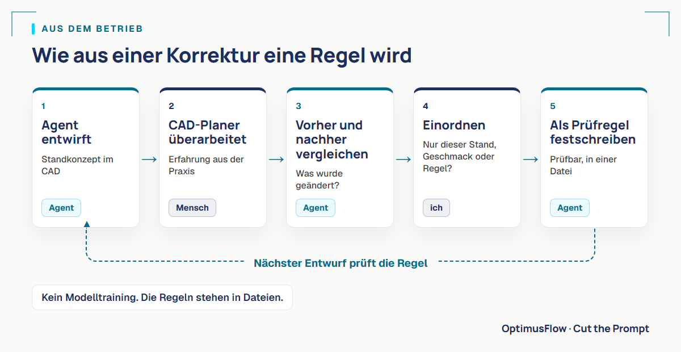Click the text 'Was wurde geändert?'
Screen dimensions: 681x352
(319, 179)
